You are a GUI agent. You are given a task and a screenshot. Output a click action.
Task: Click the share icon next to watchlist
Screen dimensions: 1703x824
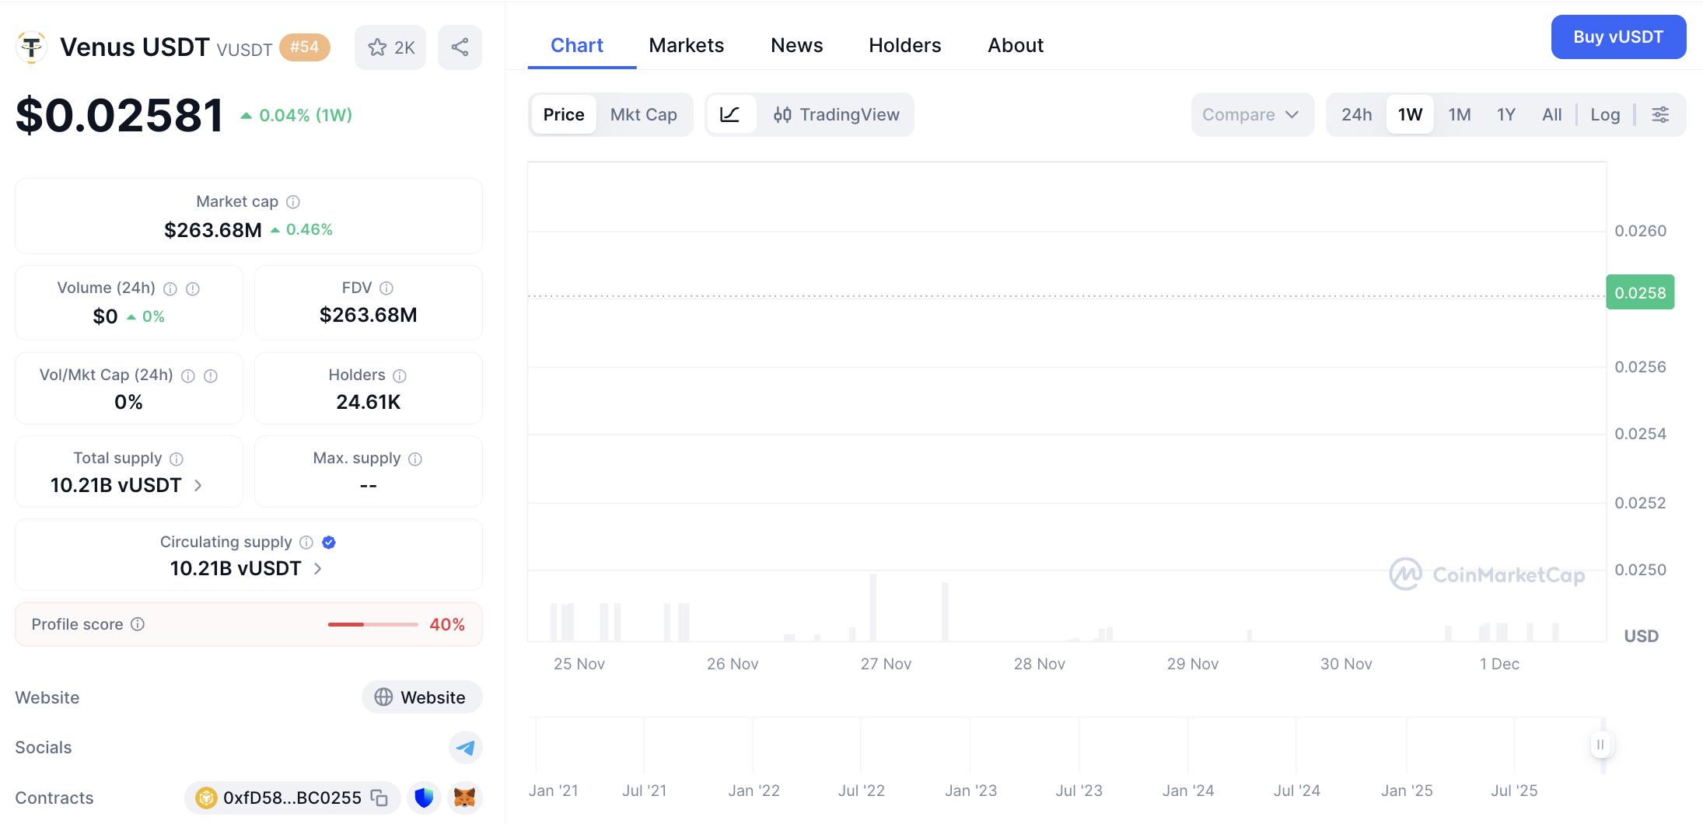pos(460,47)
